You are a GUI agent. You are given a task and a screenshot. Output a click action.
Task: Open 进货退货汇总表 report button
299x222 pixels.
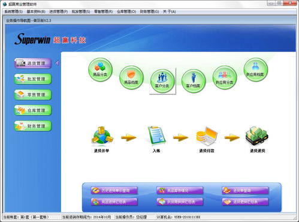tap(245, 202)
